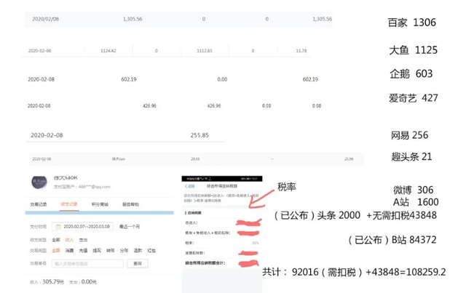Focus the 交易单号 search input
This screenshot has width=466, height=293.
pyautogui.click(x=87, y=264)
